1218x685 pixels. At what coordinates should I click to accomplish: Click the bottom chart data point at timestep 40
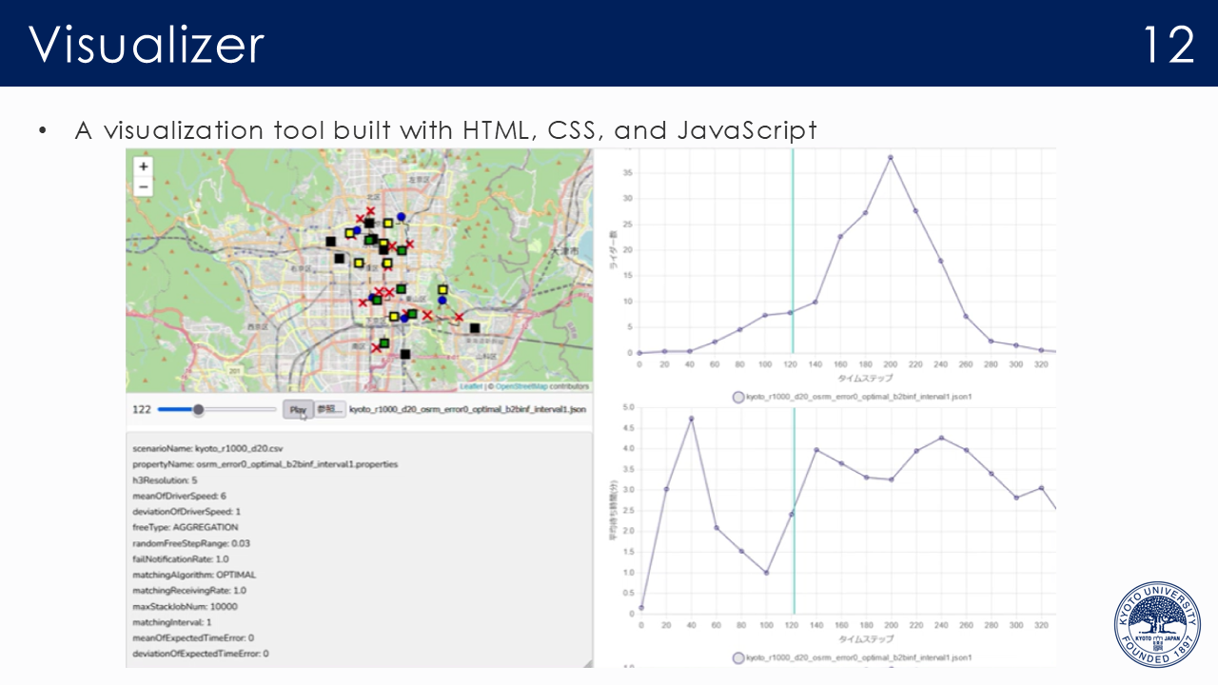tap(691, 419)
